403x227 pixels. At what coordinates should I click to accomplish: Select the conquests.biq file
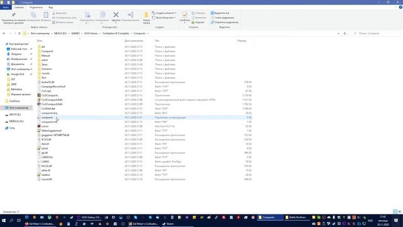tap(49, 113)
